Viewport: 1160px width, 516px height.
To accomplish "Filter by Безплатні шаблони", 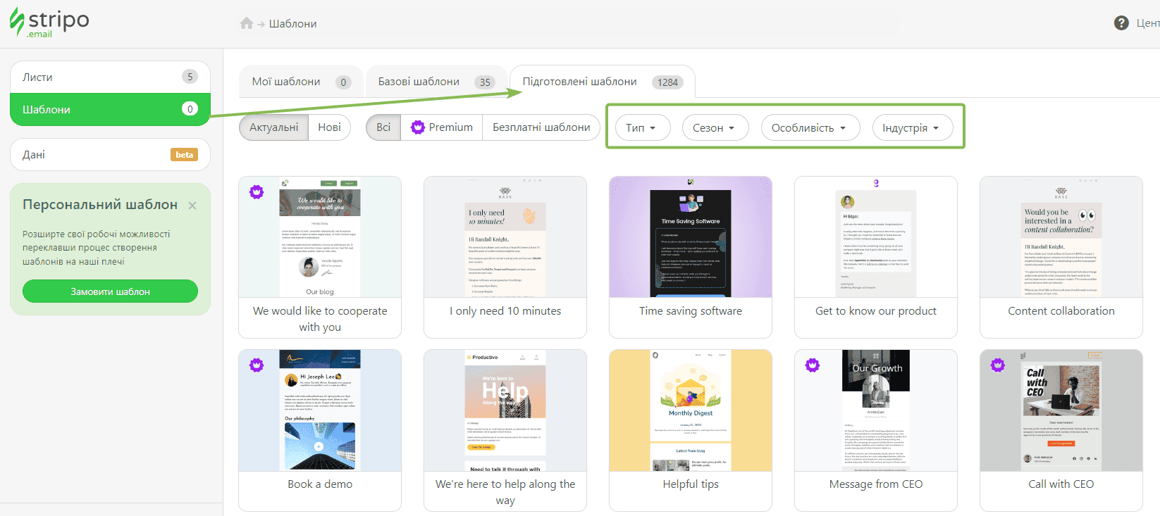I will [x=541, y=127].
